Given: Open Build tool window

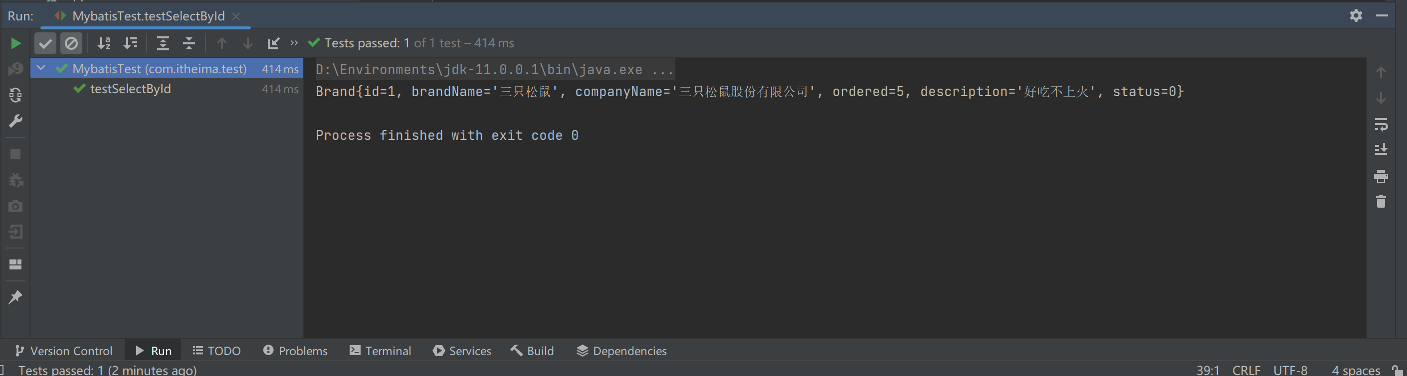Looking at the screenshot, I should point(533,351).
